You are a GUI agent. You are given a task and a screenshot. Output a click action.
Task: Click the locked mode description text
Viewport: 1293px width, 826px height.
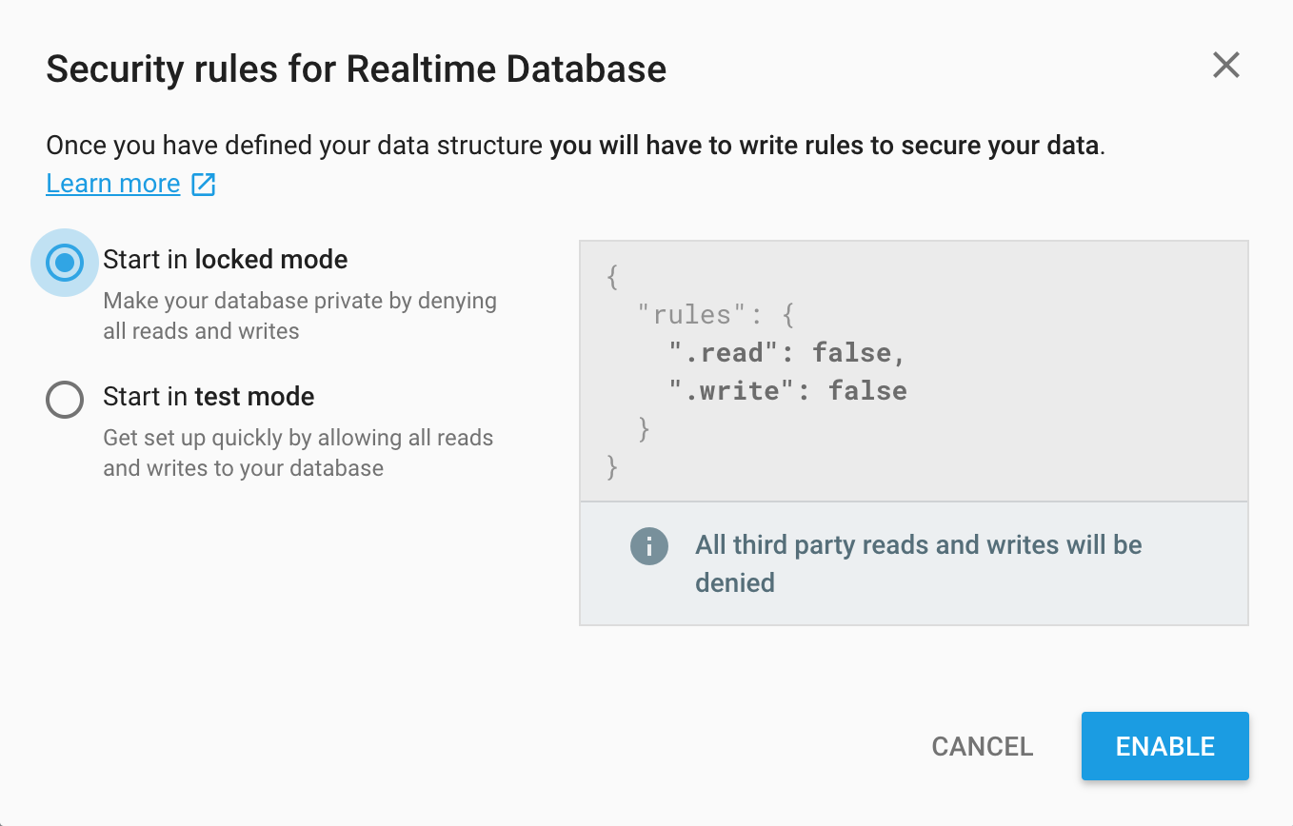pos(299,315)
